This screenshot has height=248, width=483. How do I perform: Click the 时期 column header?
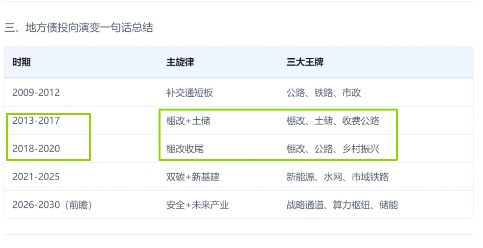22,63
